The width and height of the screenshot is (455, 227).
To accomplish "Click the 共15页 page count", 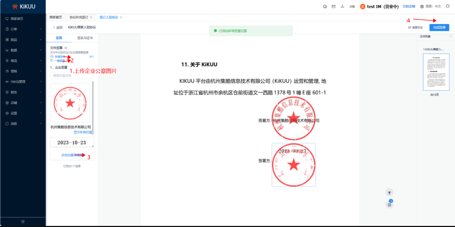I will point(435,95).
